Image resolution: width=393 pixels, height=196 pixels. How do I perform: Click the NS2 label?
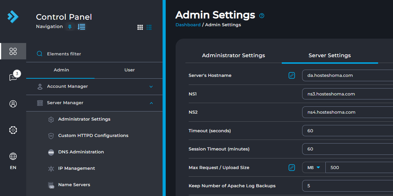click(193, 112)
